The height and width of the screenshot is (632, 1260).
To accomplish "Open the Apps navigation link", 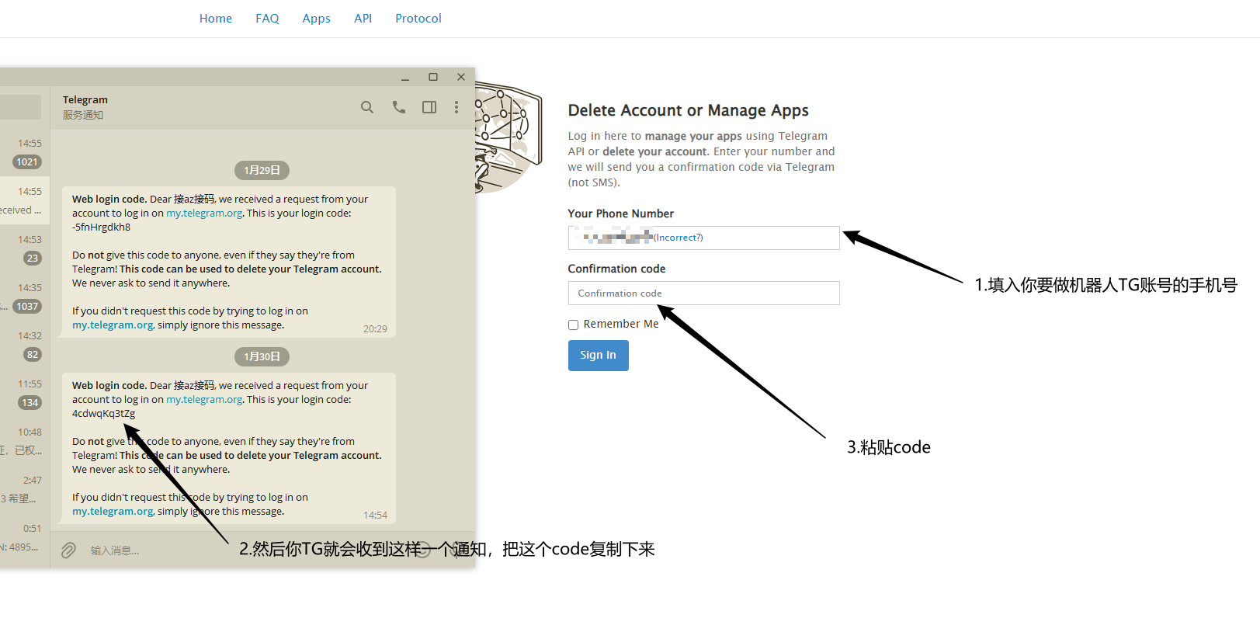I will tap(316, 19).
